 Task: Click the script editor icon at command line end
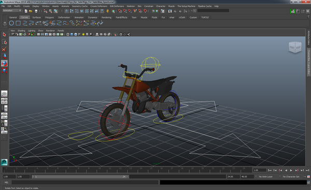pos(308,182)
